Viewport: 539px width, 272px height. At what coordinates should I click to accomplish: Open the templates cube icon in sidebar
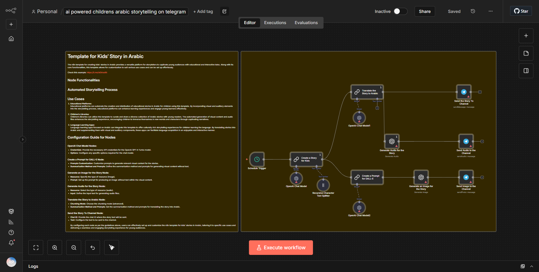point(11,211)
